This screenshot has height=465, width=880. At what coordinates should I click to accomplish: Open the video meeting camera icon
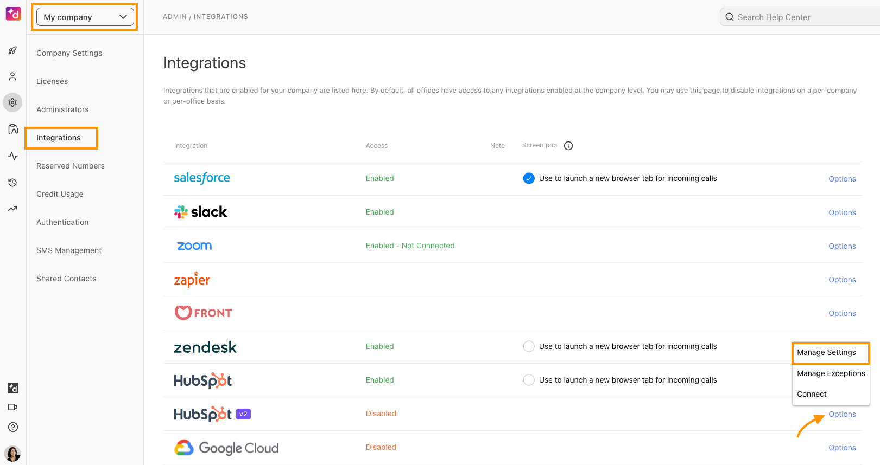coord(13,407)
